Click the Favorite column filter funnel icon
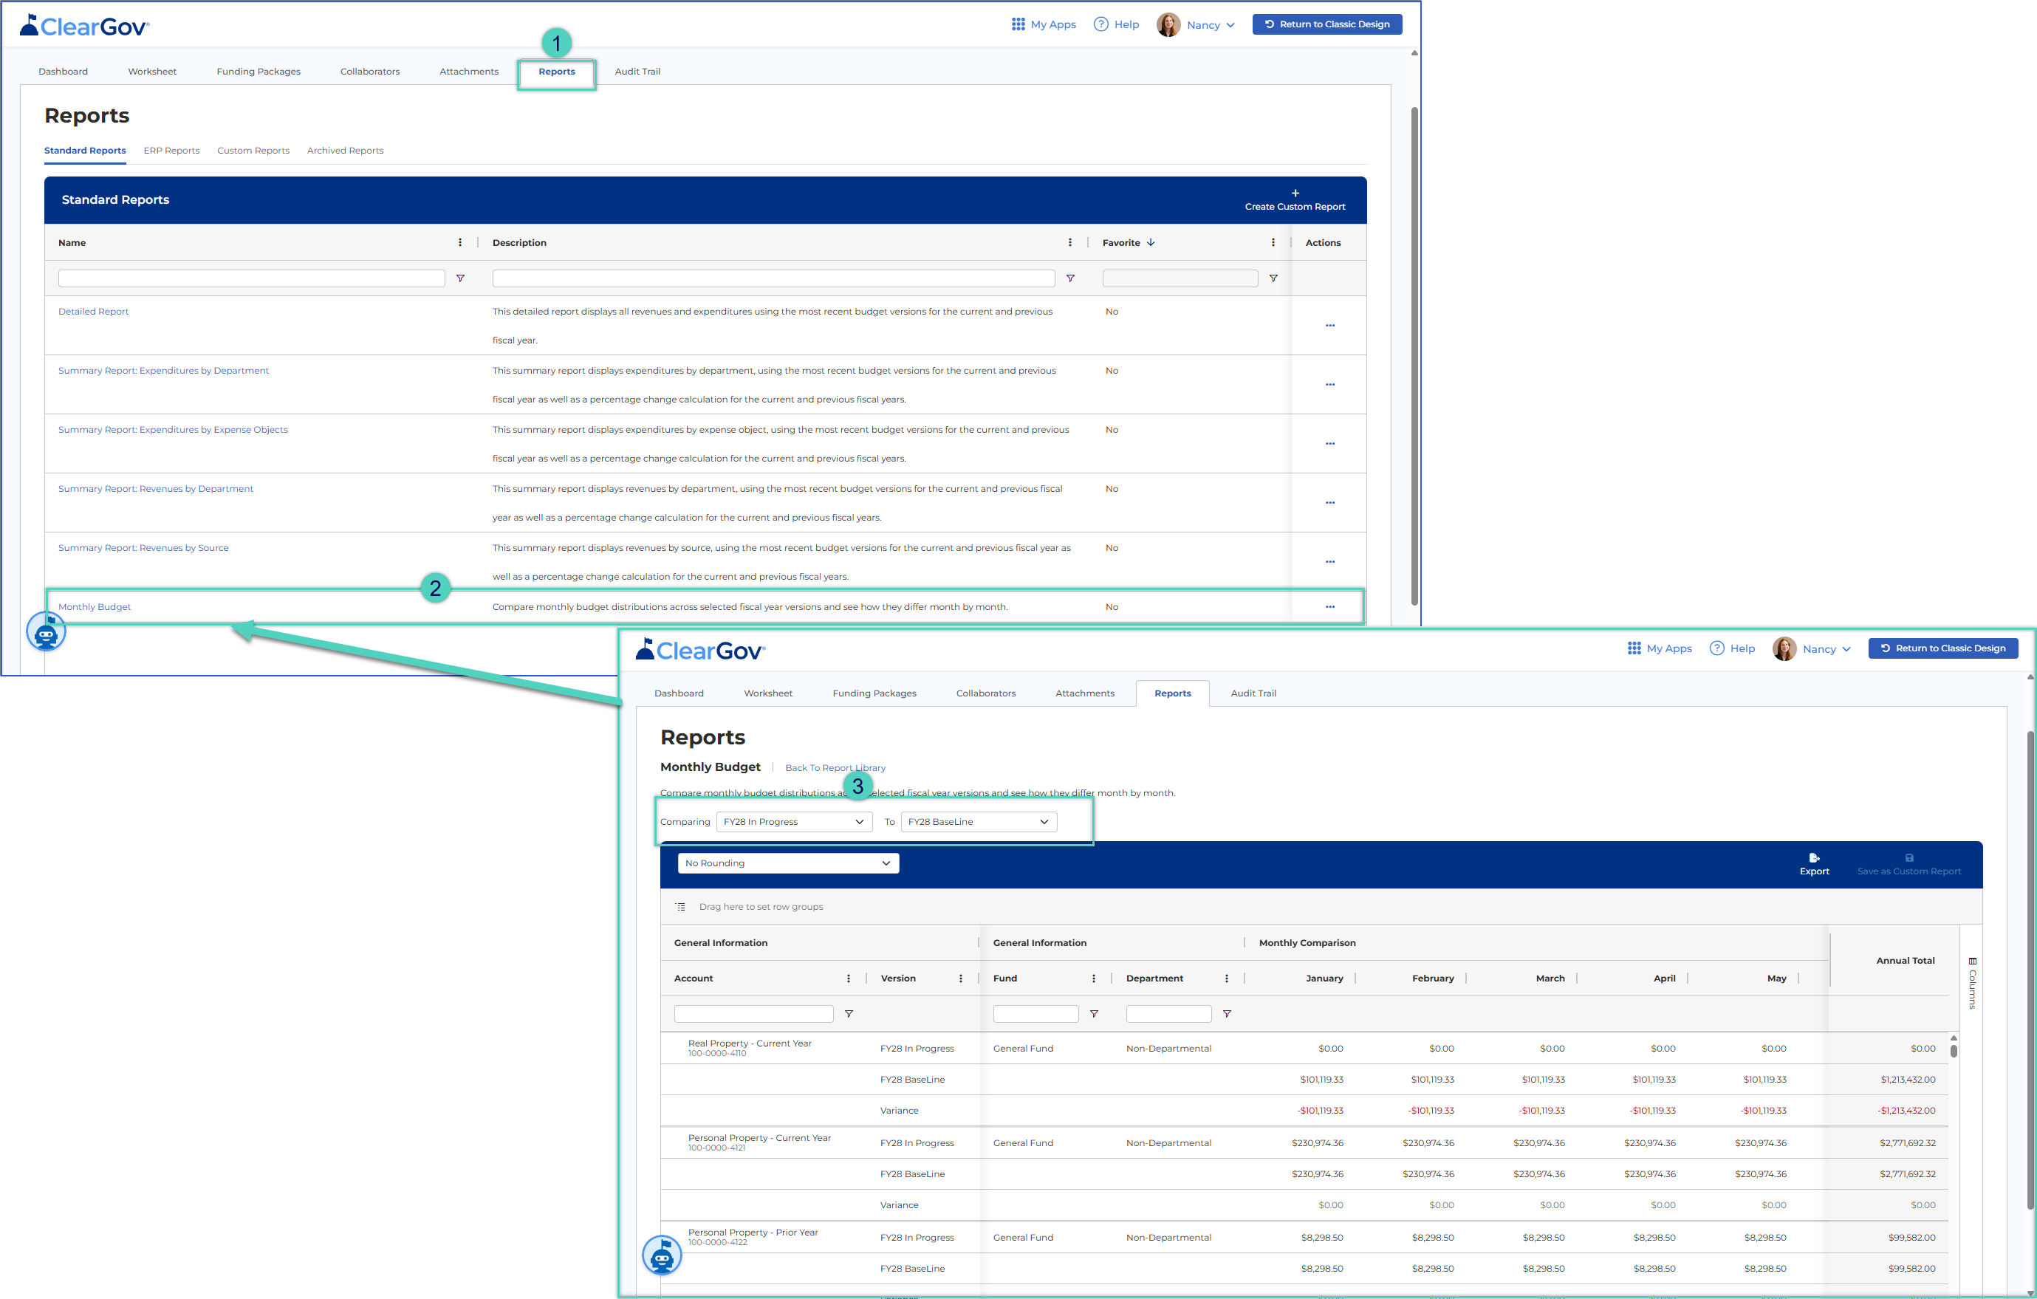The image size is (2037, 1299). (1273, 278)
